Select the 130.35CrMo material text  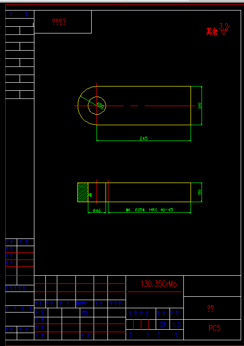click(159, 284)
